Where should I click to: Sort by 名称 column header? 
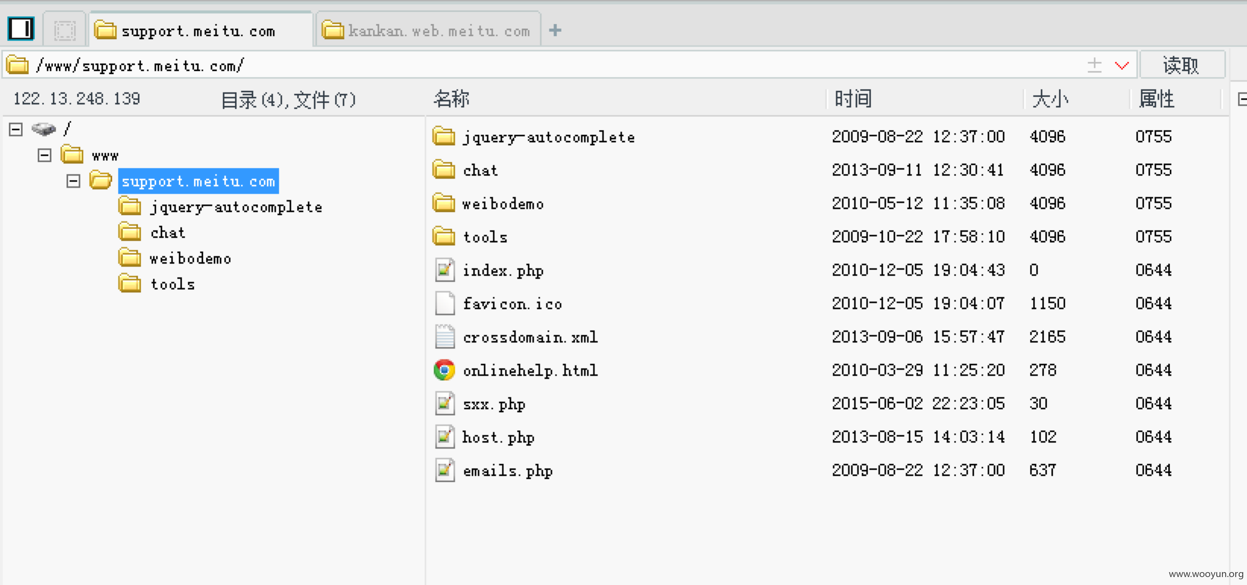point(451,99)
